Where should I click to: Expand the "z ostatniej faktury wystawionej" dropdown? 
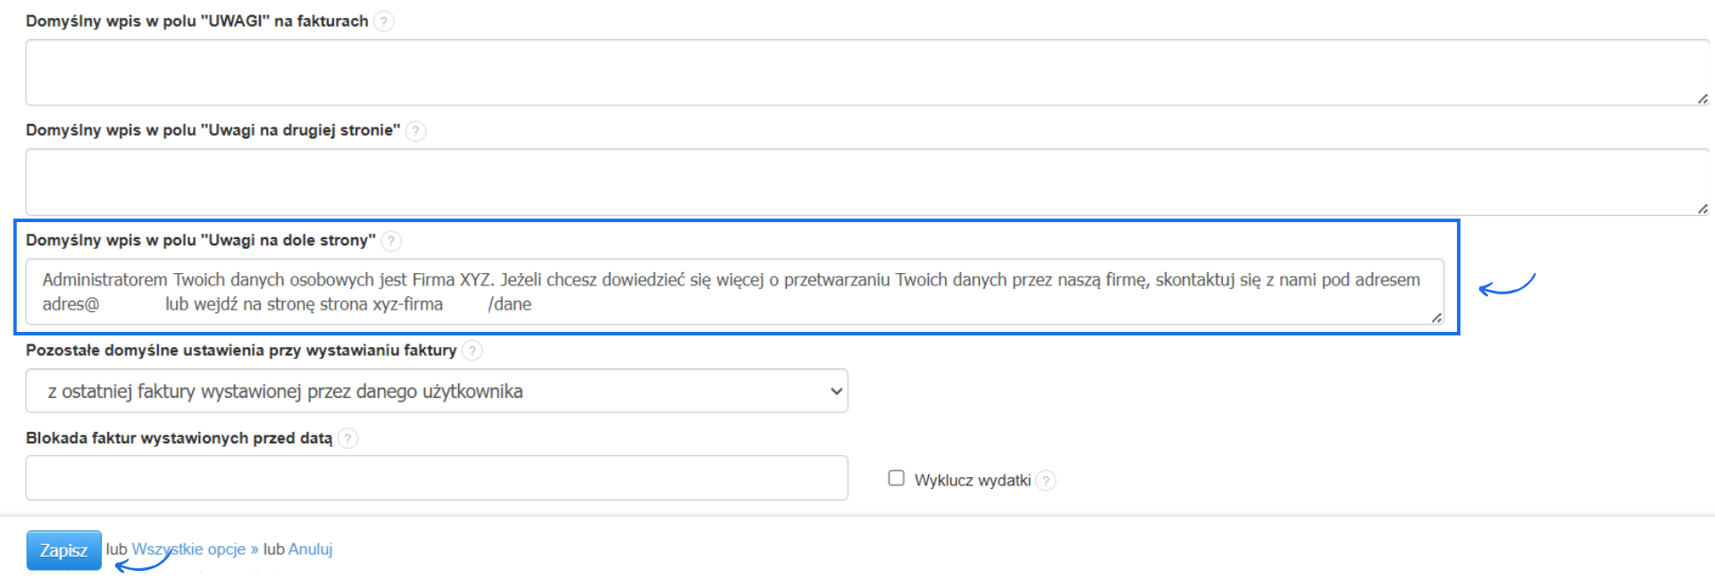(437, 391)
